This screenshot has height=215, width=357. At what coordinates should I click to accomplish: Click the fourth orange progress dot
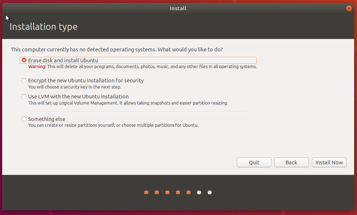[178, 192]
